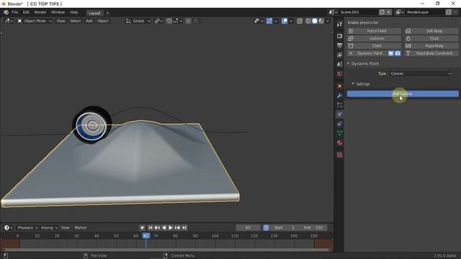The width and height of the screenshot is (461, 259).
Task: Open the Physics properties tab icon
Action: tap(339, 114)
